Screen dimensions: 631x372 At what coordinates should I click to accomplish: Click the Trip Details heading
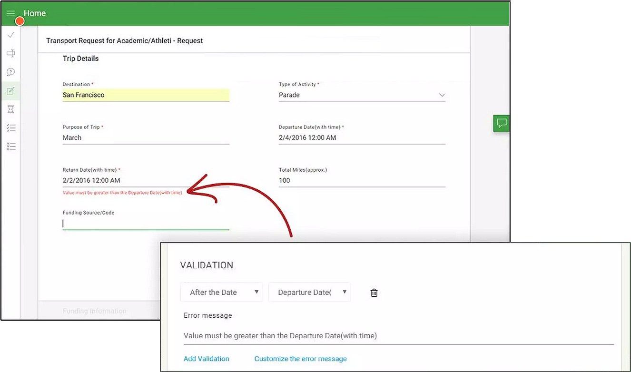(x=81, y=59)
